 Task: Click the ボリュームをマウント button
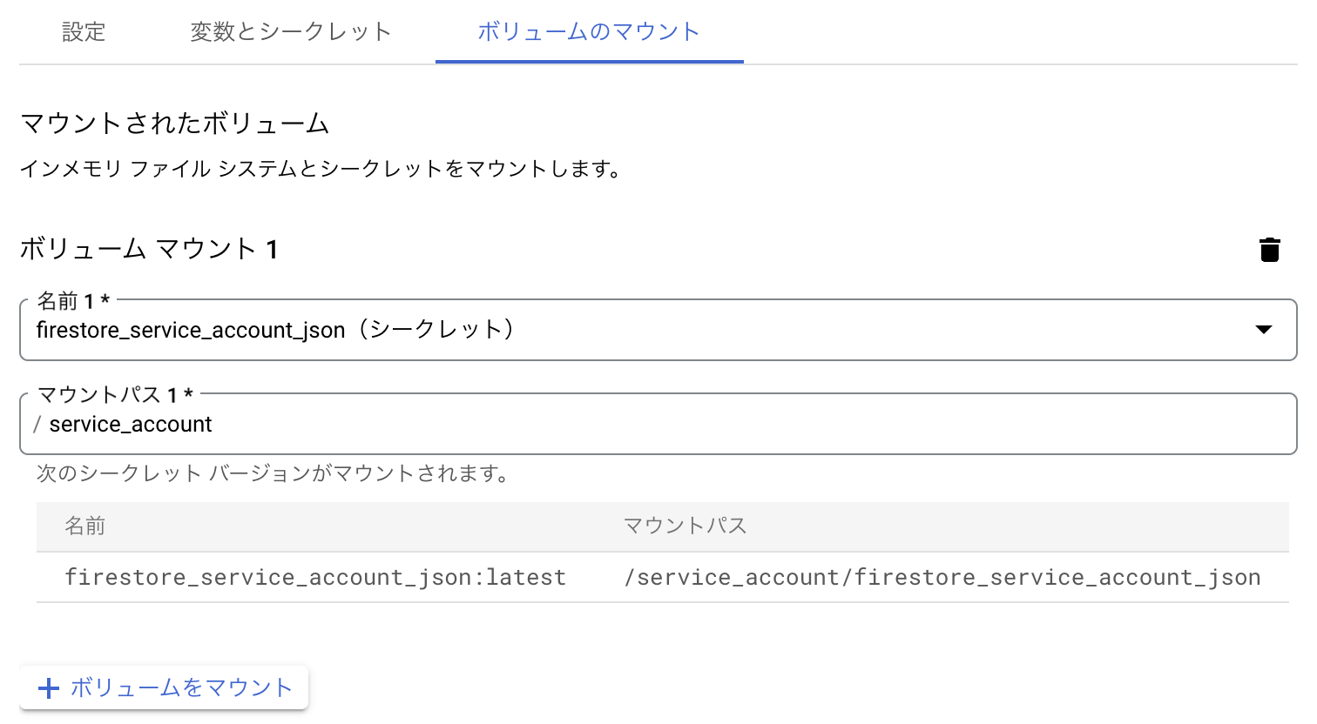[x=164, y=687]
